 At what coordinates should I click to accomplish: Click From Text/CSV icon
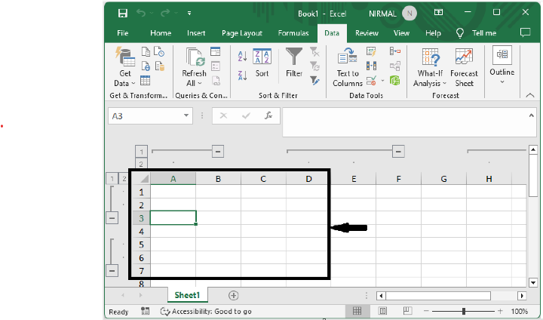point(146,51)
